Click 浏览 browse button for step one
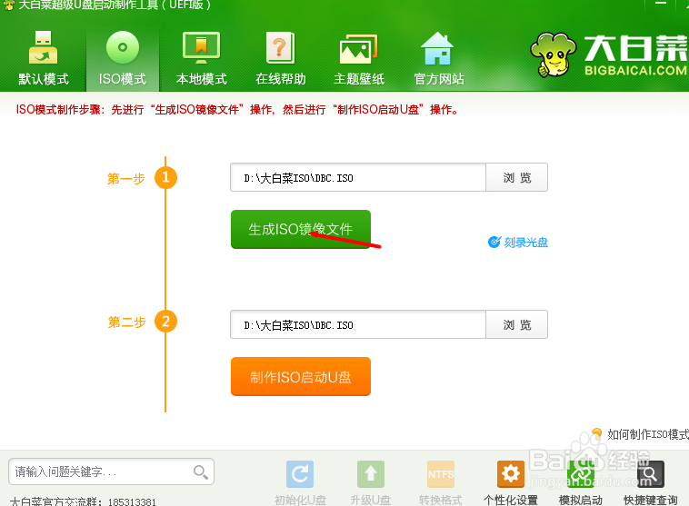Image resolution: width=689 pixels, height=506 pixels. 516,177
